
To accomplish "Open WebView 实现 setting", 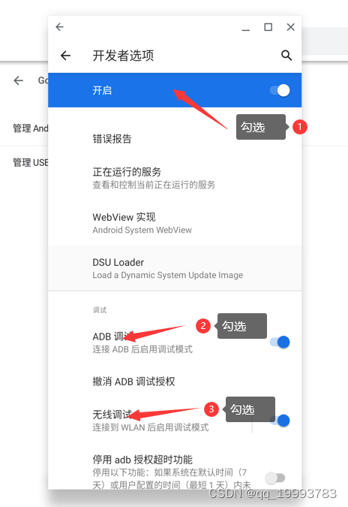I will (x=175, y=223).
